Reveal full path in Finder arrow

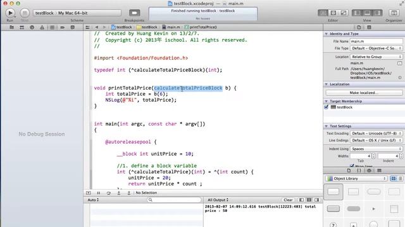click(x=400, y=78)
